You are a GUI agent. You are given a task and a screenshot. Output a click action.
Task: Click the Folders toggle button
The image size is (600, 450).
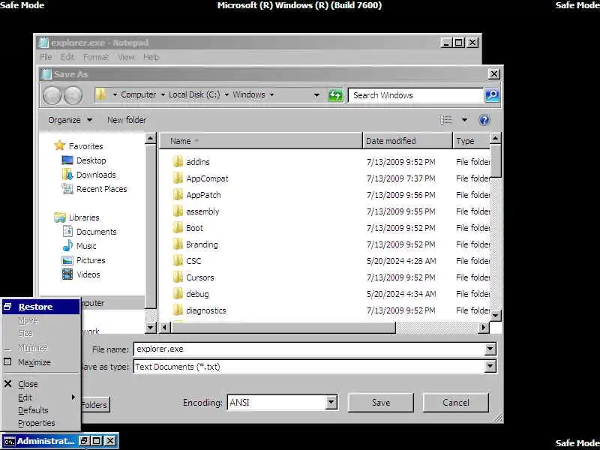pos(95,405)
